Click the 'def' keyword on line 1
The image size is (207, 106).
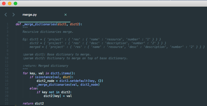click(18, 24)
